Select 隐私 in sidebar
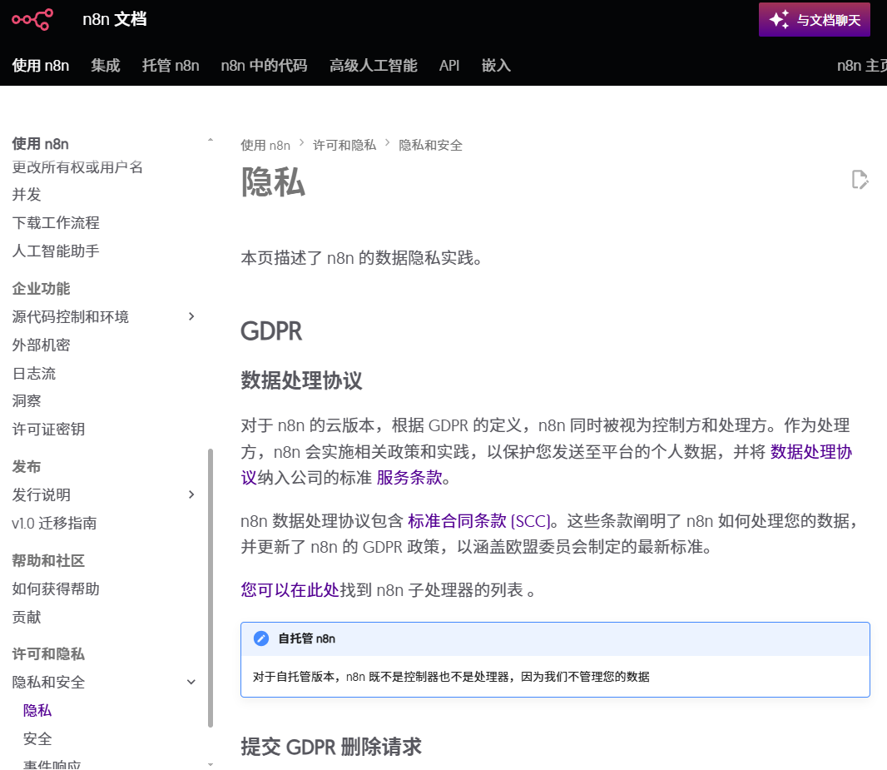 (37, 711)
